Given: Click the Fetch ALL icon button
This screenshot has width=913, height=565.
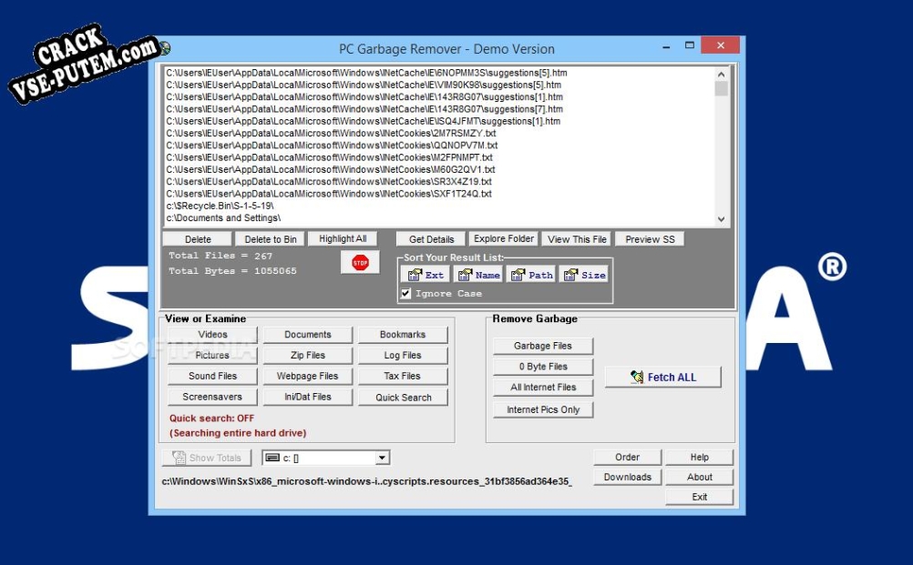Looking at the screenshot, I should coord(662,377).
